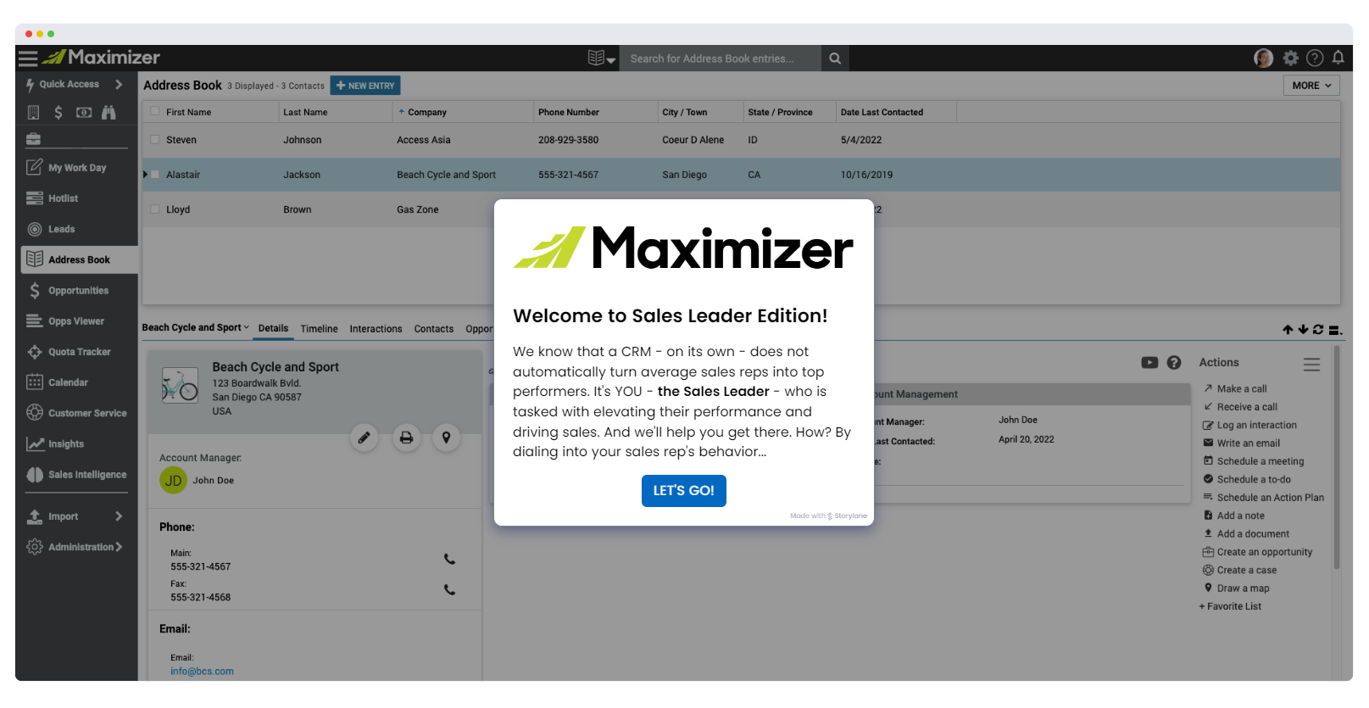Viewport: 1369px width, 708px height.
Task: Click the down arrow above Actions
Action: pos(1303,330)
